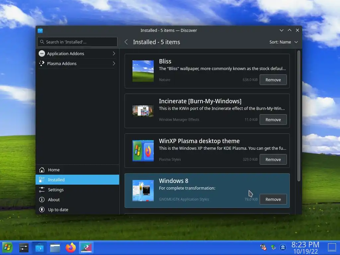Open the Plasma Addons category
340x255 pixels.
click(x=77, y=63)
